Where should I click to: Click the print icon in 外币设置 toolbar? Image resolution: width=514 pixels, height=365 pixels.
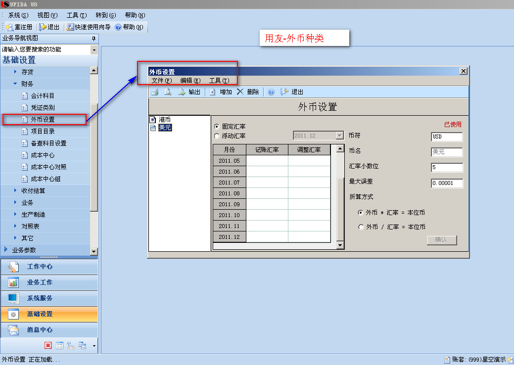tap(154, 92)
